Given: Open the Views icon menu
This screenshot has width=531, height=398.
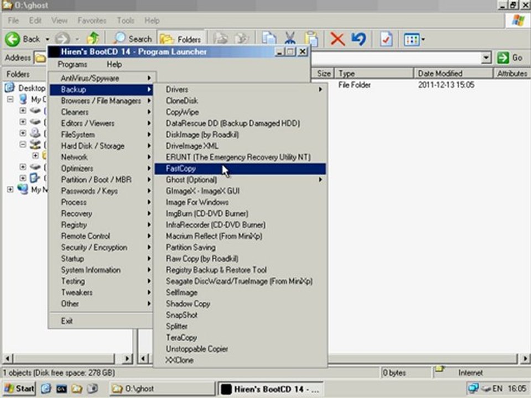Looking at the screenshot, I should 412,40.
